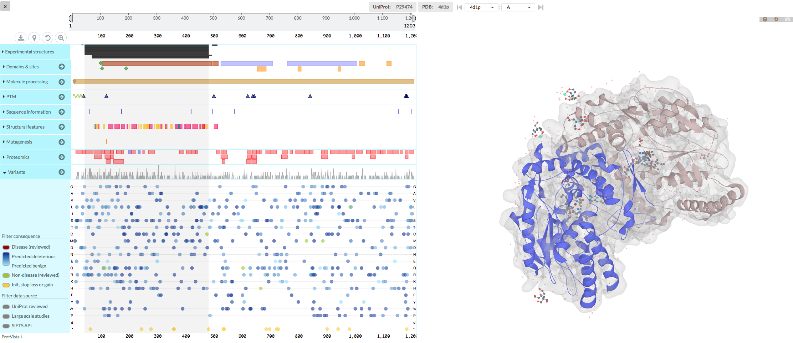
Task: Toggle Large scale studies data source filter
Action: 6,316
